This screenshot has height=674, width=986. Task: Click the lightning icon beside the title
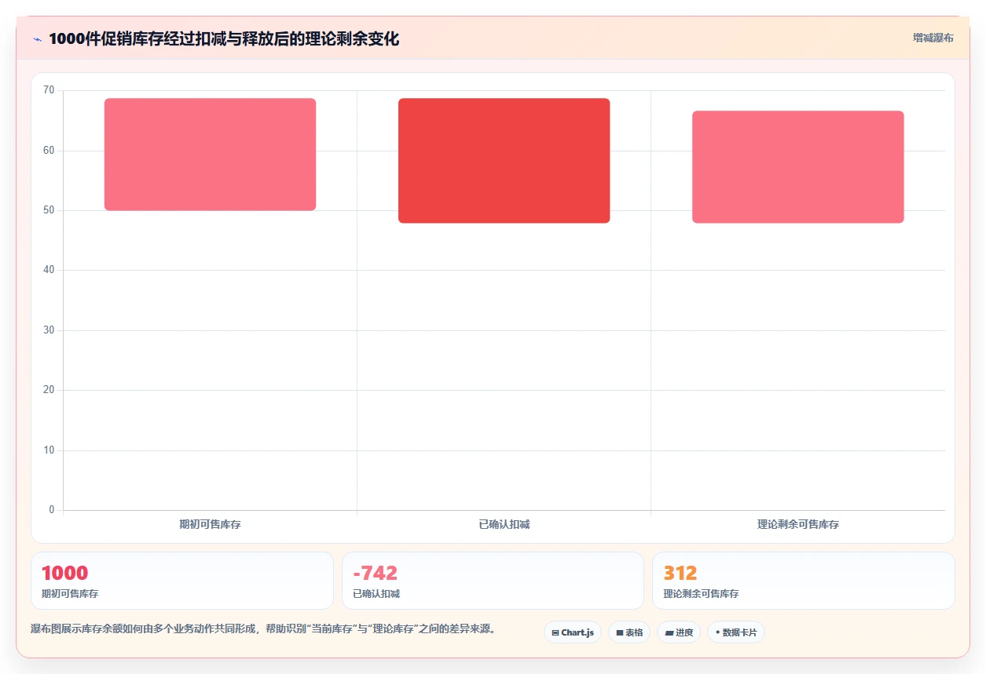pyautogui.click(x=37, y=39)
